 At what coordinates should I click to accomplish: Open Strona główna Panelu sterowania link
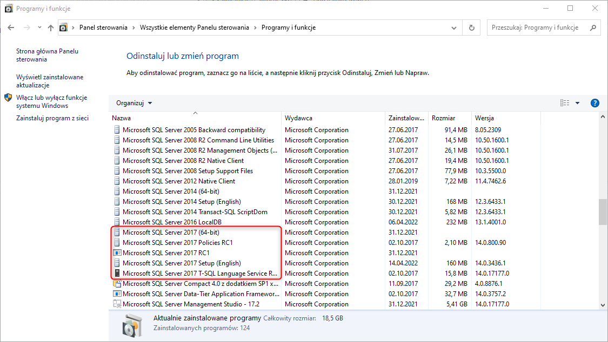coord(48,55)
